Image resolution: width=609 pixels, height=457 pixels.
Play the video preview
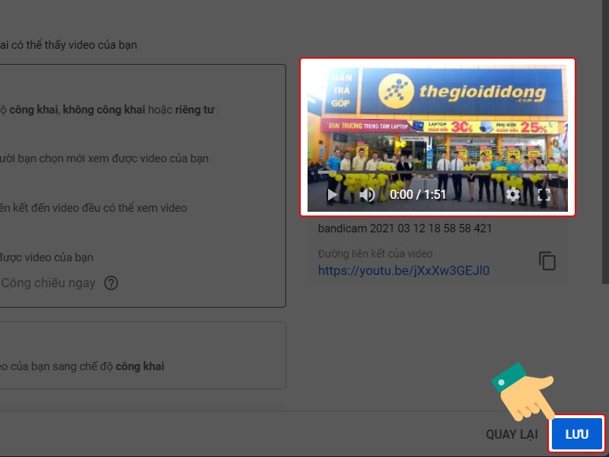point(331,194)
